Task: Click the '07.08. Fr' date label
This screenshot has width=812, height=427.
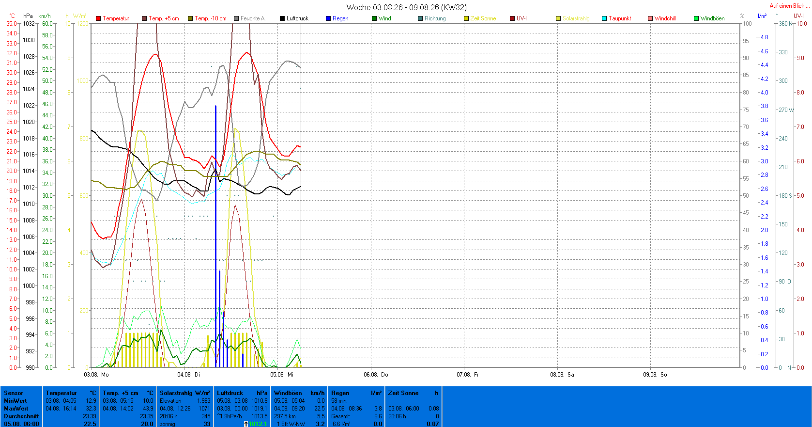Action: (x=468, y=375)
